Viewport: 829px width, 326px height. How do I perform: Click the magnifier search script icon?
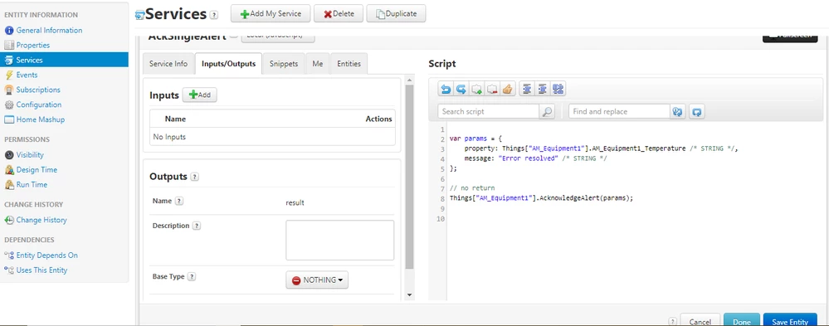point(547,111)
